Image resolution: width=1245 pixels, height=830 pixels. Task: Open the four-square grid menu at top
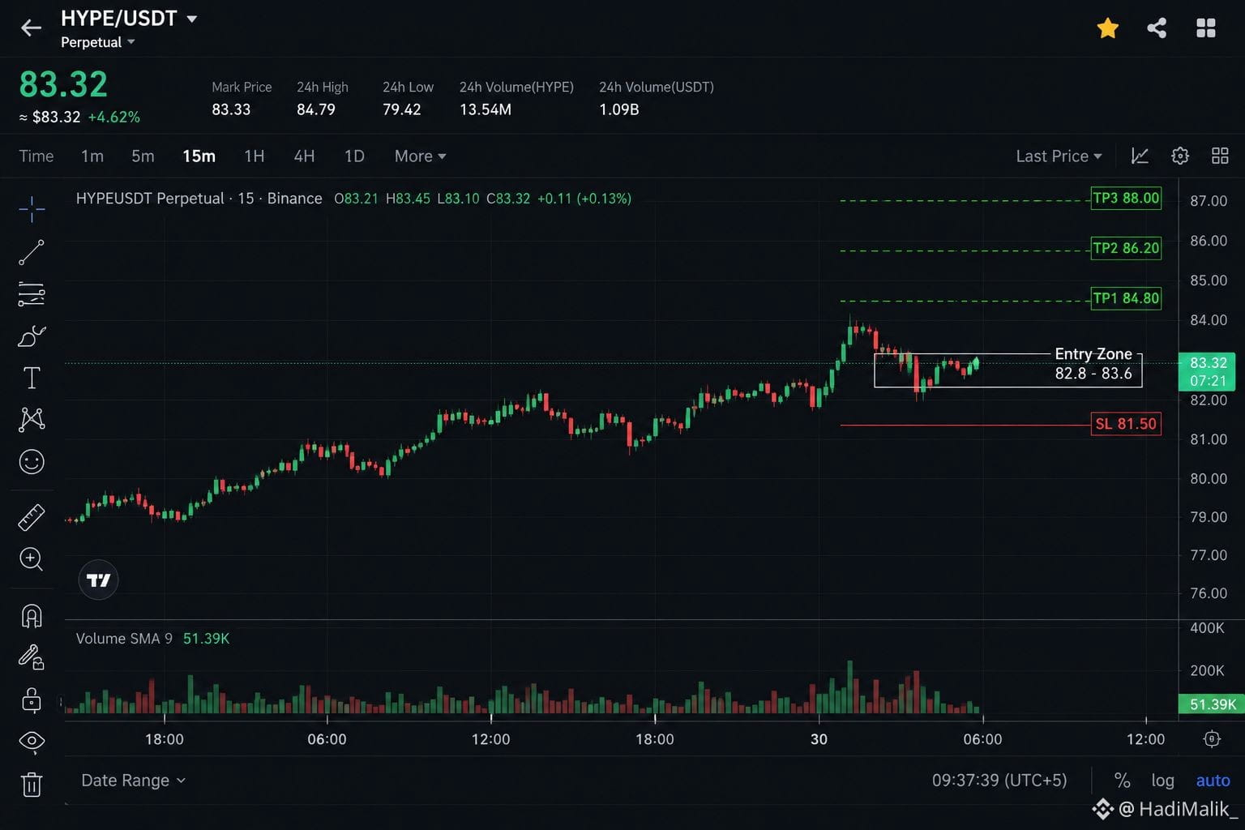click(1206, 28)
